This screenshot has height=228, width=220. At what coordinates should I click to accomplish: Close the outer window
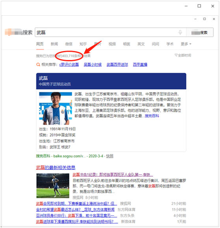(x=213, y=6)
